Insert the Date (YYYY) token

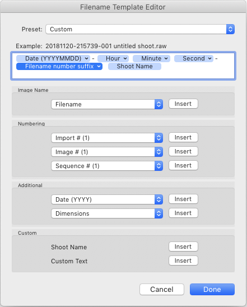tap(183, 199)
